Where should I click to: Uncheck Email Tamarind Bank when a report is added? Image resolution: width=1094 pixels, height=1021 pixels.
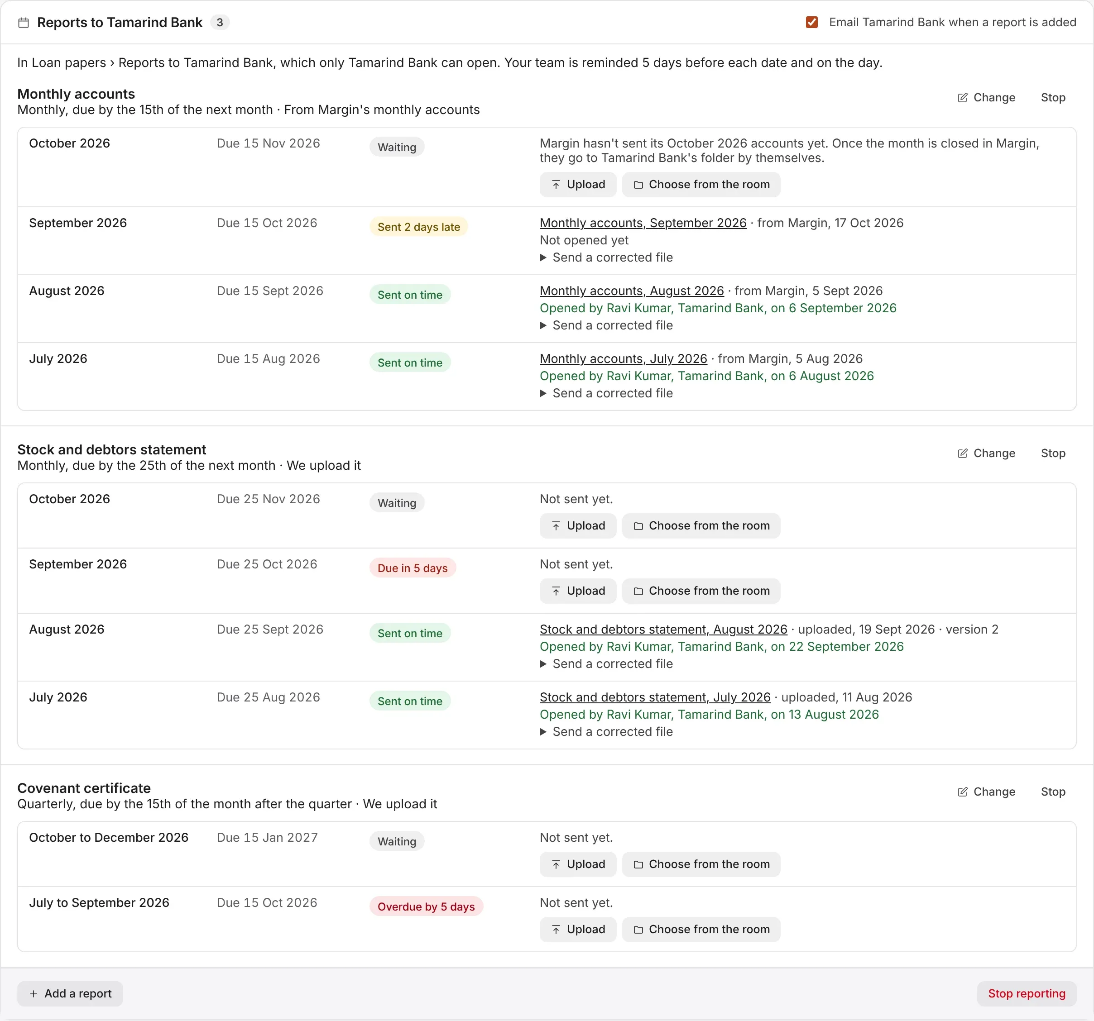[x=812, y=22]
